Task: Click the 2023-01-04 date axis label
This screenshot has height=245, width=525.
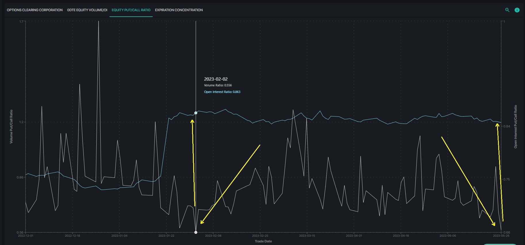Action: (119, 236)
